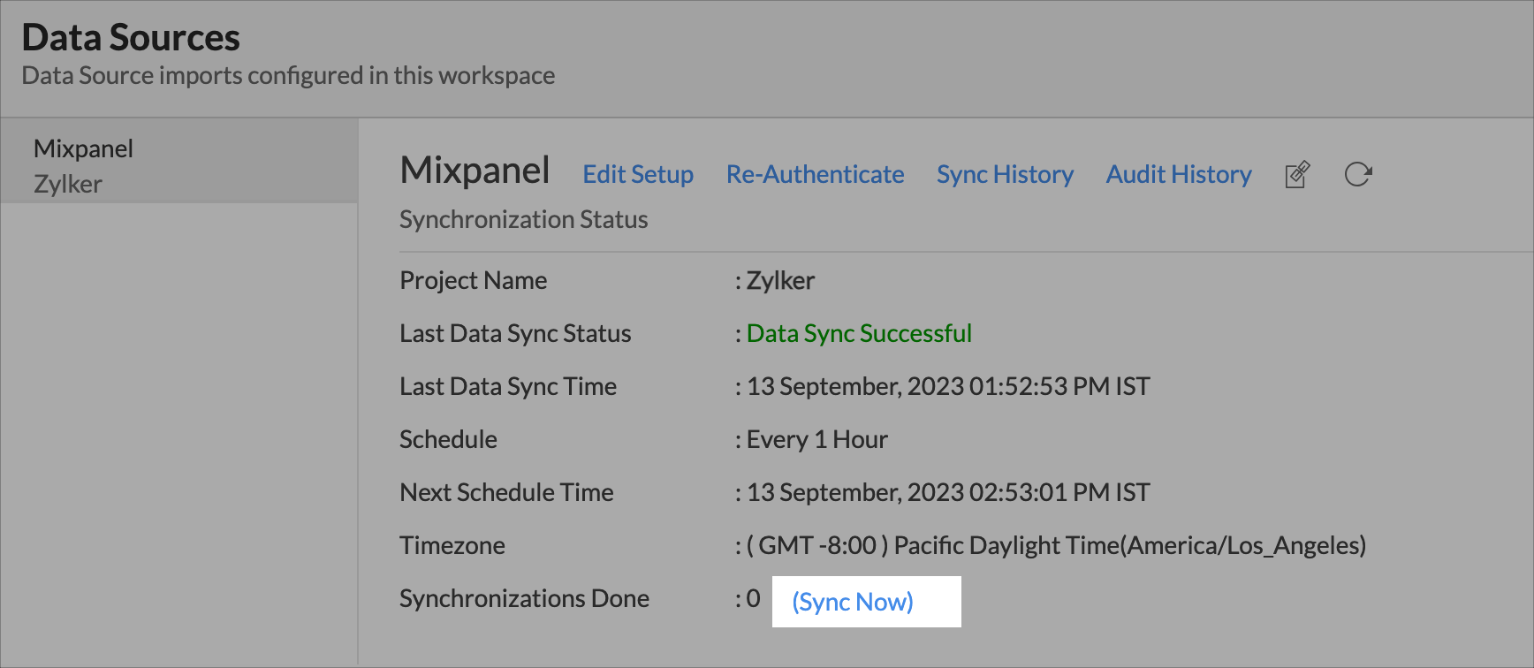The image size is (1534, 668).
Task: Click the Synchronizations Done label
Action: coord(524,598)
